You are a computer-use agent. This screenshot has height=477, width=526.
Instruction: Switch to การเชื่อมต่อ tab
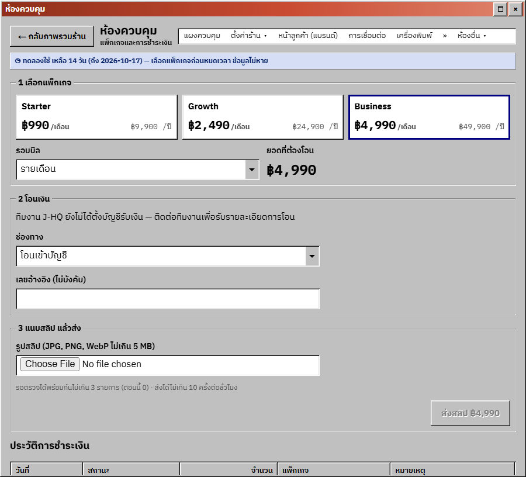(367, 36)
